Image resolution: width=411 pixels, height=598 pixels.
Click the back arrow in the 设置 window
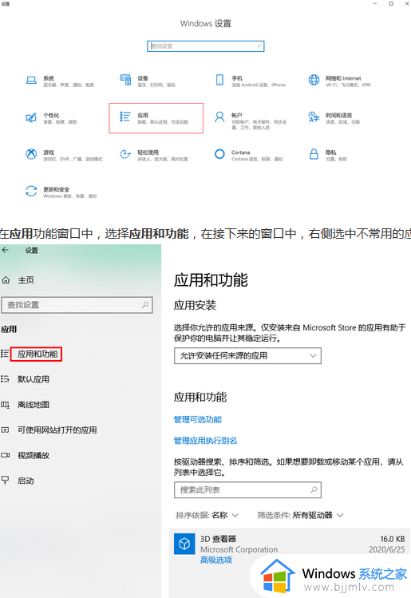[6, 250]
